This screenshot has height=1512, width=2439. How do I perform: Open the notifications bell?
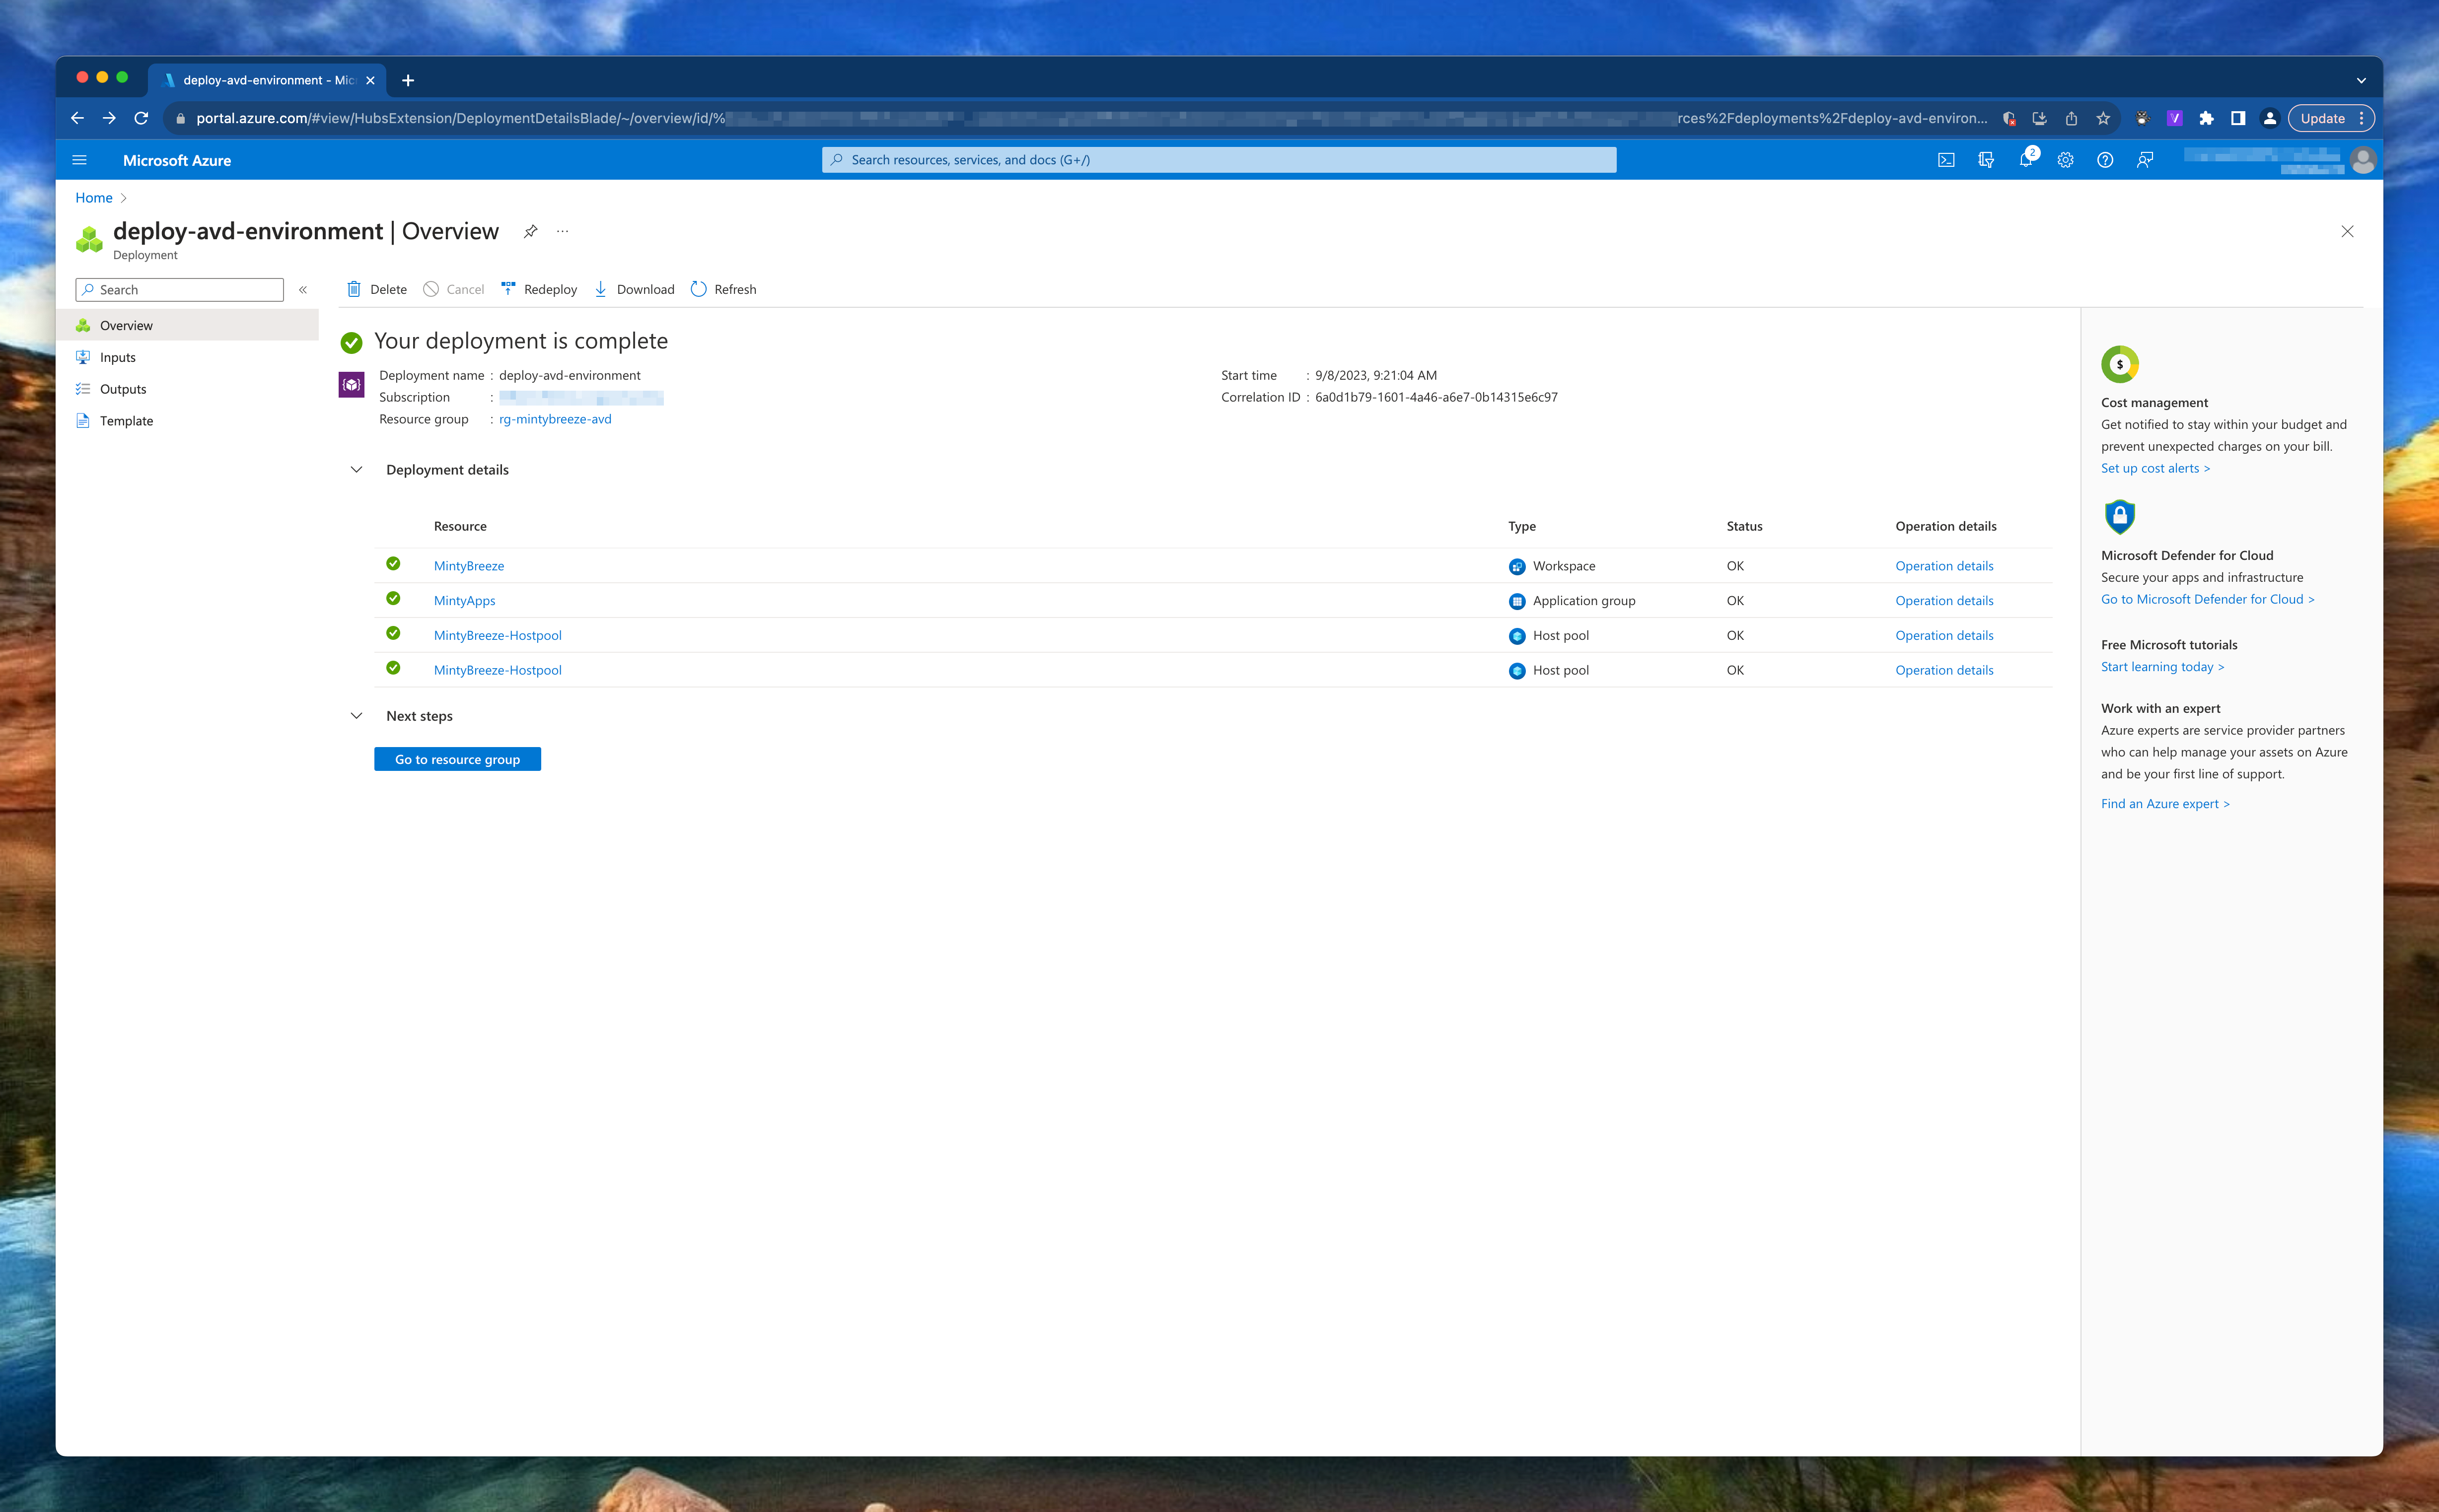2025,160
